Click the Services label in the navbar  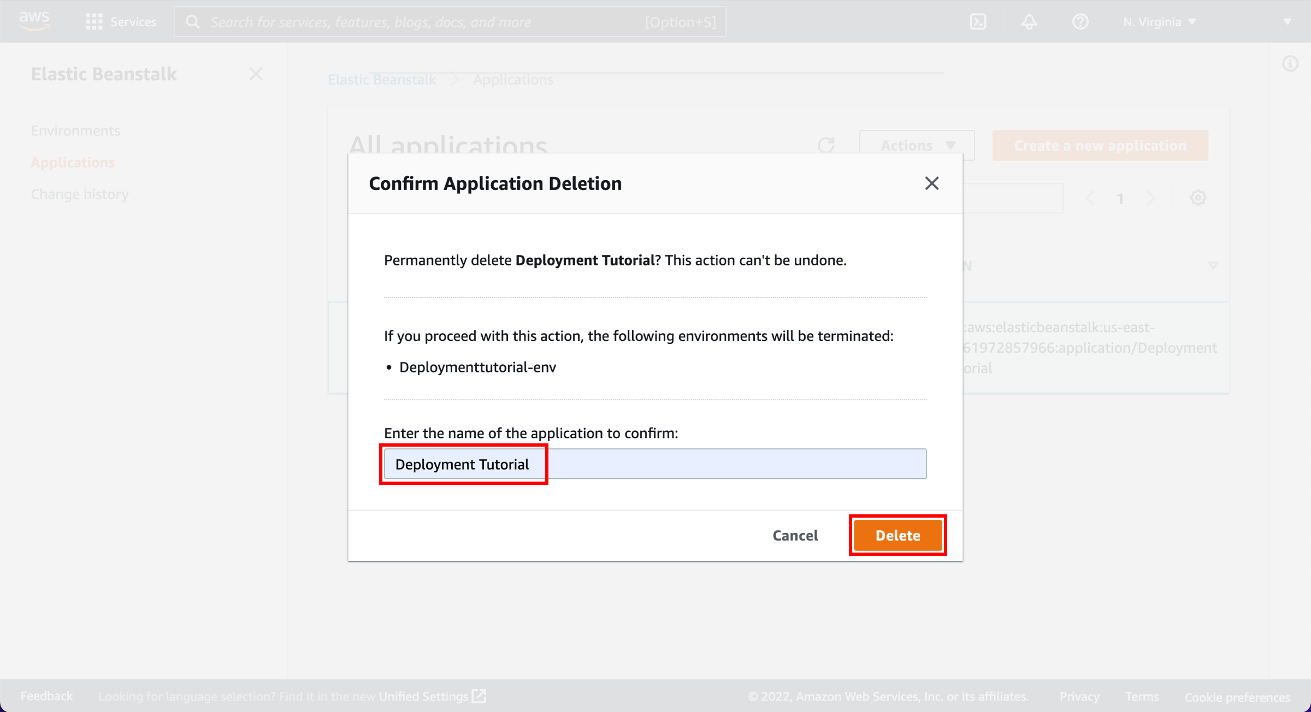click(133, 22)
